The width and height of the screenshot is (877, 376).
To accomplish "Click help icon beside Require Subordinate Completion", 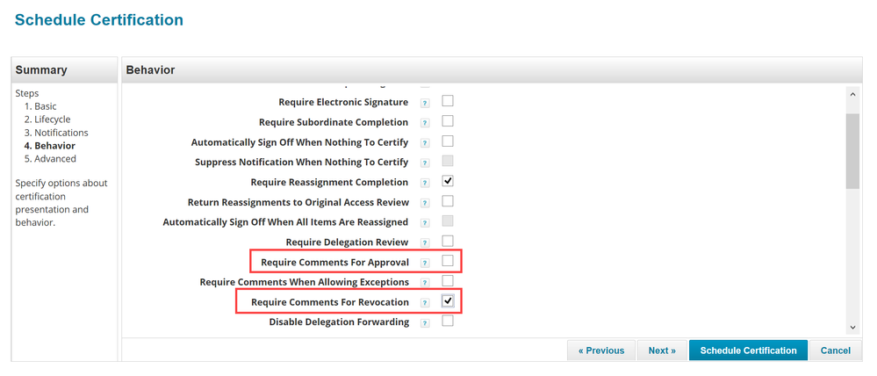I will coord(425,123).
